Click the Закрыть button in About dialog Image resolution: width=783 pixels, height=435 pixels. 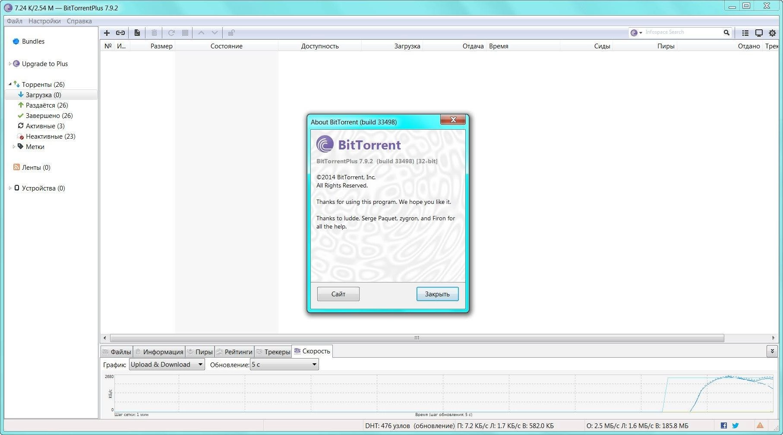437,294
